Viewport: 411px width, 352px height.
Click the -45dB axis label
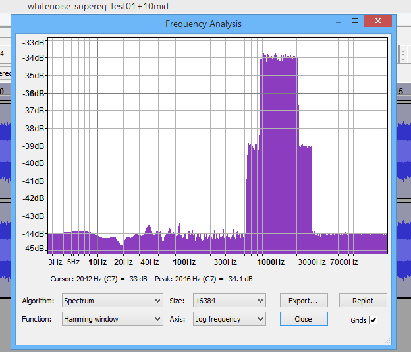click(x=34, y=248)
